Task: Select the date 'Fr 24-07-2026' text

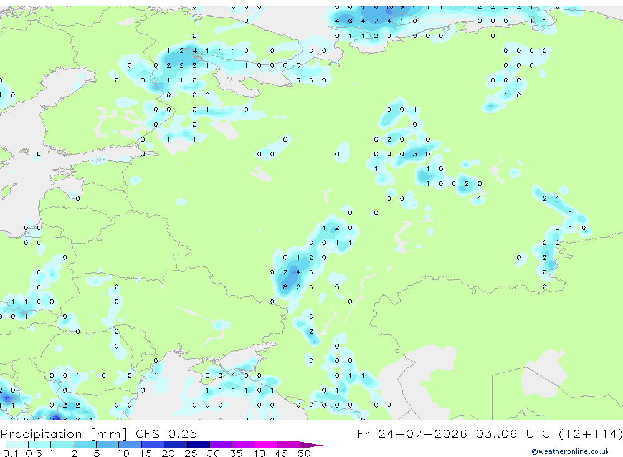Action: tap(412, 433)
